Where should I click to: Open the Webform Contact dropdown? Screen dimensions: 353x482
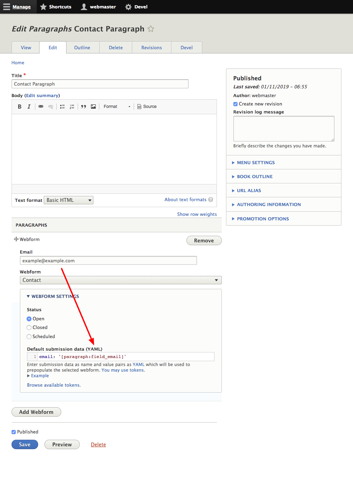point(121,280)
